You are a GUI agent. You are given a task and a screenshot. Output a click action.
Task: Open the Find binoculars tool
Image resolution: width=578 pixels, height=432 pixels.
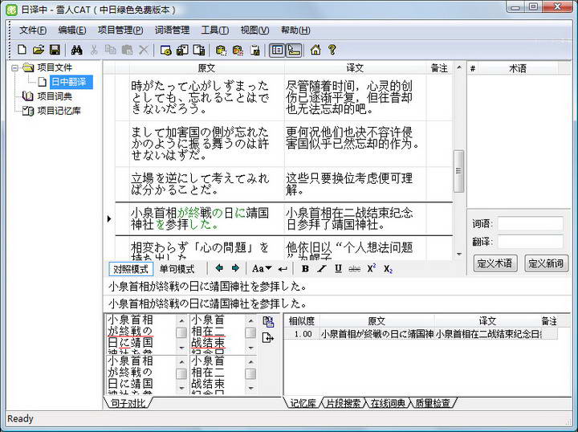[x=78, y=50]
